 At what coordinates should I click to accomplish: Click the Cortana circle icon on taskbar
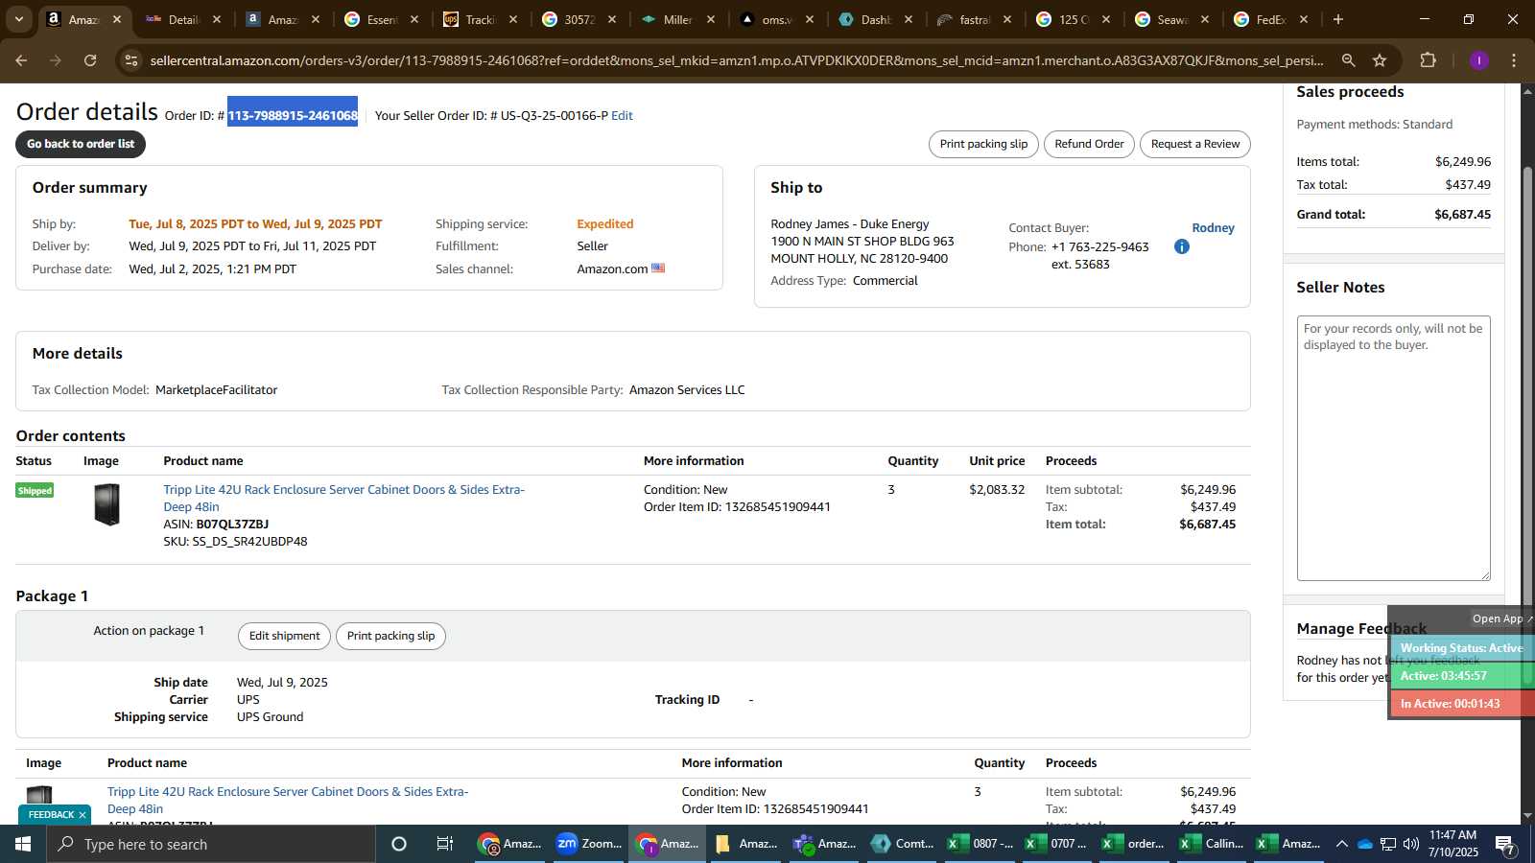[399, 844]
